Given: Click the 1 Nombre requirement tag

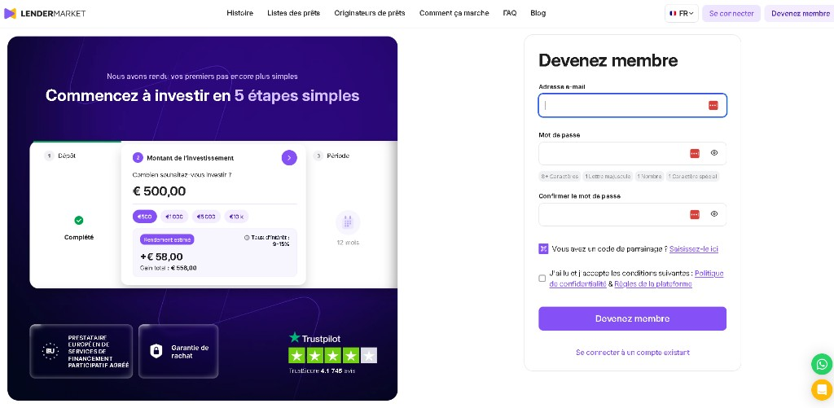Looking at the screenshot, I should coord(649,176).
